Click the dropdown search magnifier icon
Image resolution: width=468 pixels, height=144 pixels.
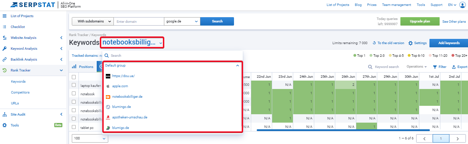pyautogui.click(x=107, y=55)
